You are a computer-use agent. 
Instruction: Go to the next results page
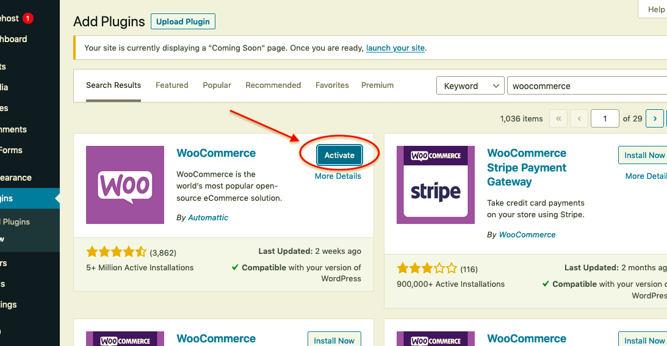pos(655,118)
